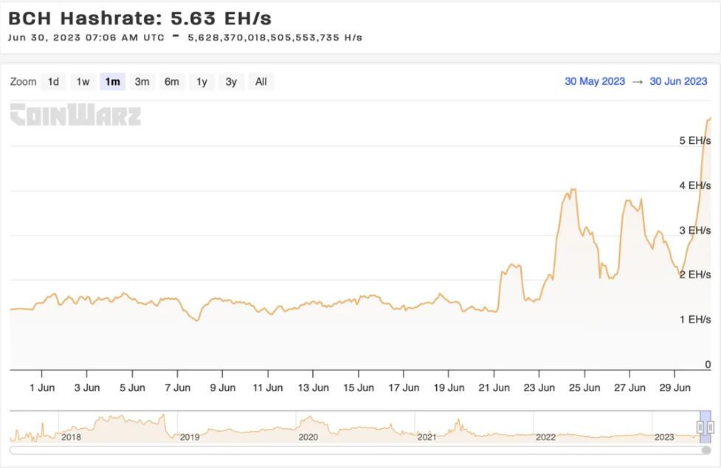This screenshot has width=721, height=468.
Task: Click the '1 EH/s' y-axis label
Action: (694, 320)
